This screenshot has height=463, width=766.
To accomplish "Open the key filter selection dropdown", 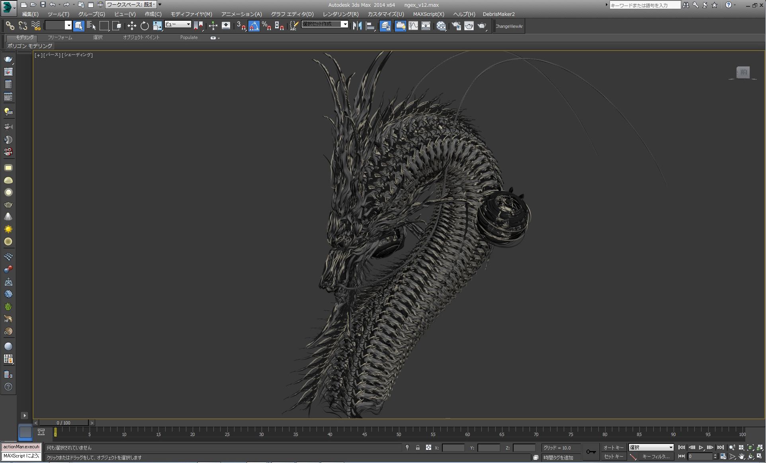I will (x=651, y=447).
